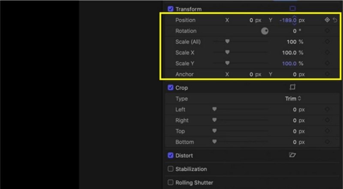Click the Scale (All) 100 % value

click(295, 42)
